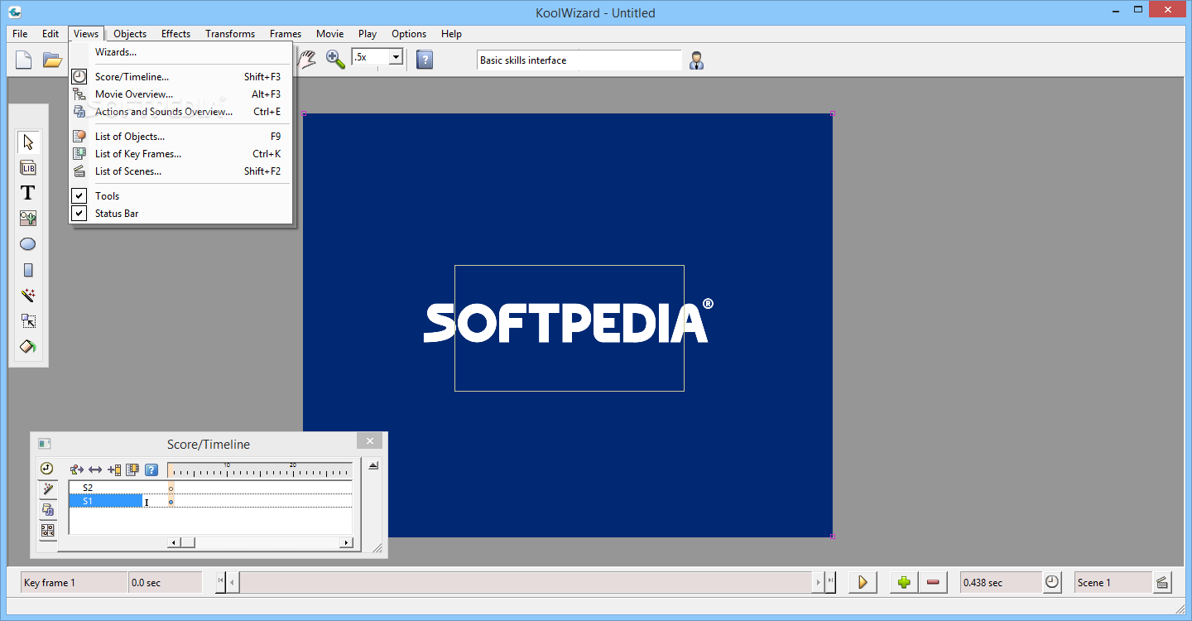Open the LIB library tool
Screen dimensions: 1192x621
28,167
